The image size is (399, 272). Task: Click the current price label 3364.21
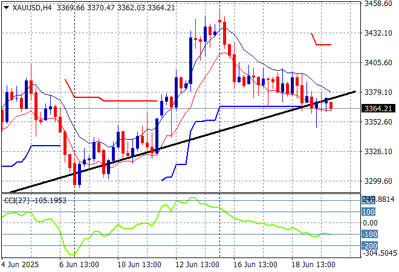tap(378, 108)
